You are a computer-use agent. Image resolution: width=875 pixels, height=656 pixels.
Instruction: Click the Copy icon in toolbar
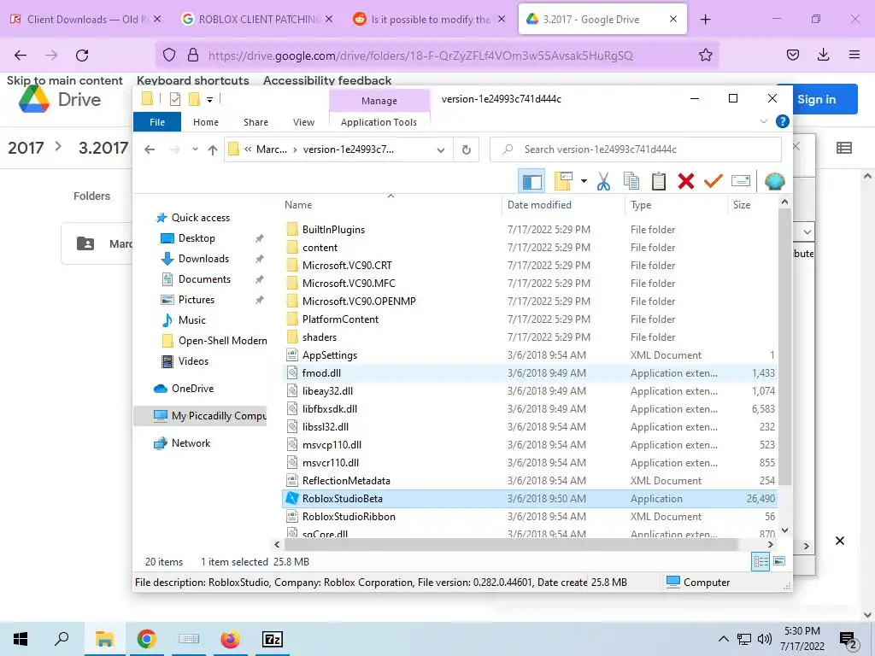tap(631, 181)
